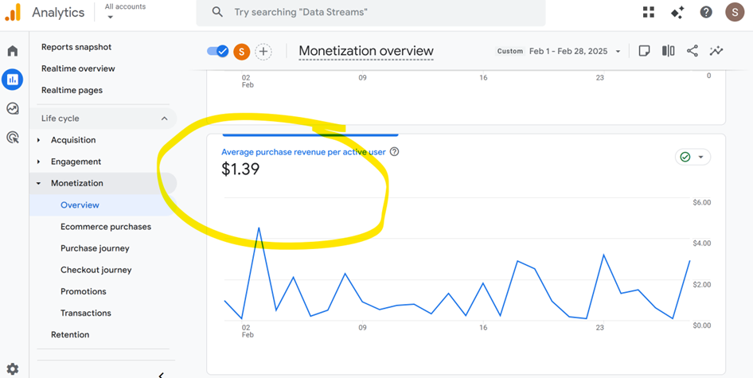Open the Help question mark icon
The height and width of the screenshot is (378, 753).
[706, 12]
